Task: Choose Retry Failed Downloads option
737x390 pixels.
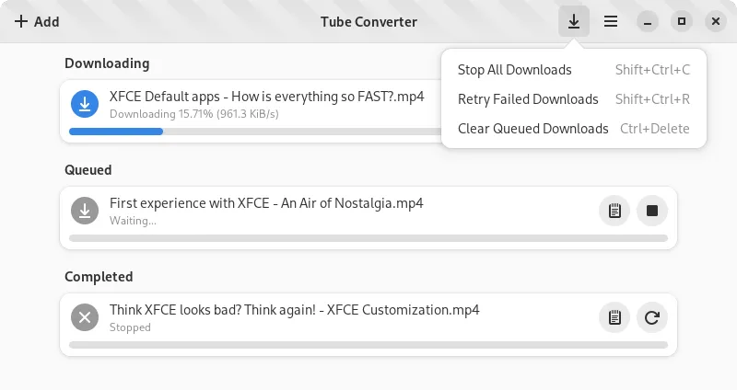Action: [528, 99]
